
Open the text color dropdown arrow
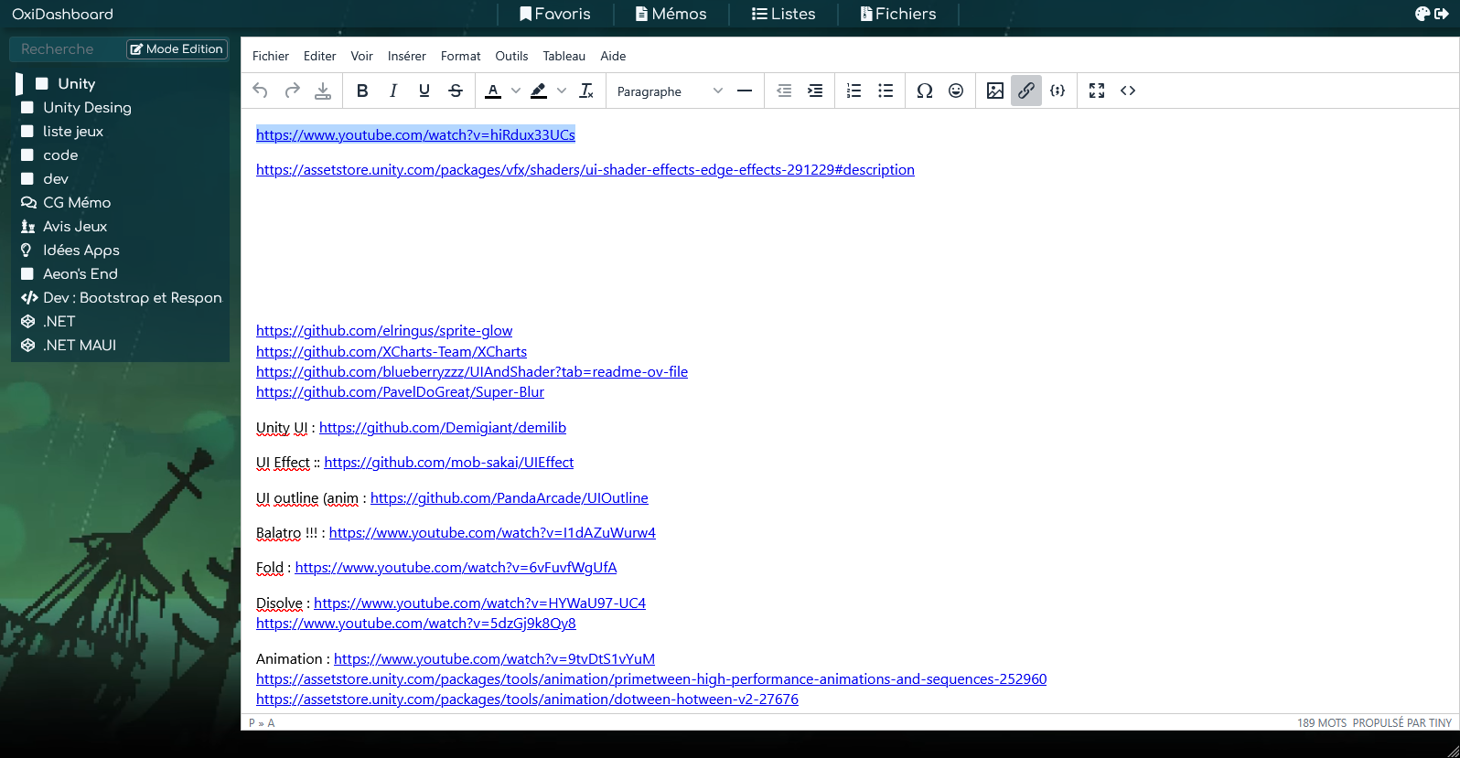pyautogui.click(x=516, y=91)
